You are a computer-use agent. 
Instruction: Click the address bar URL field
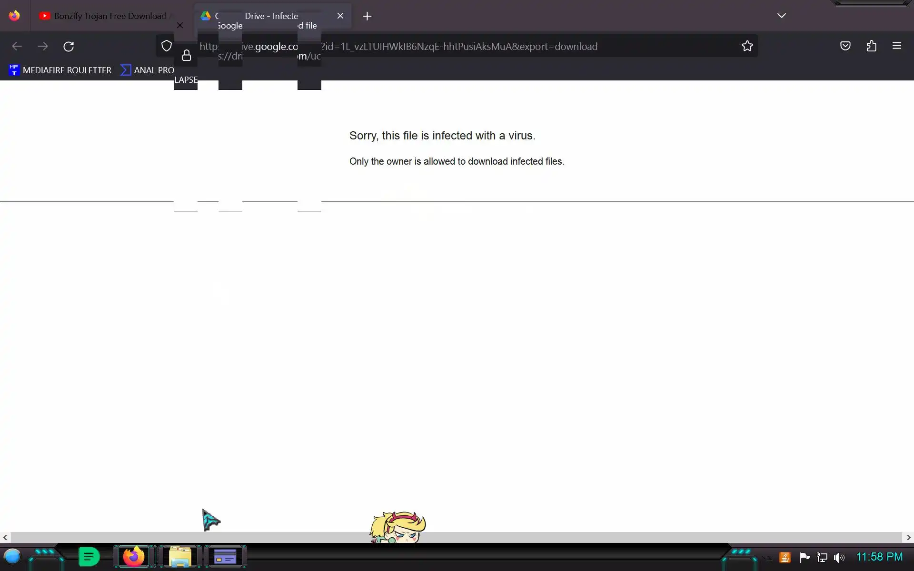457,47
